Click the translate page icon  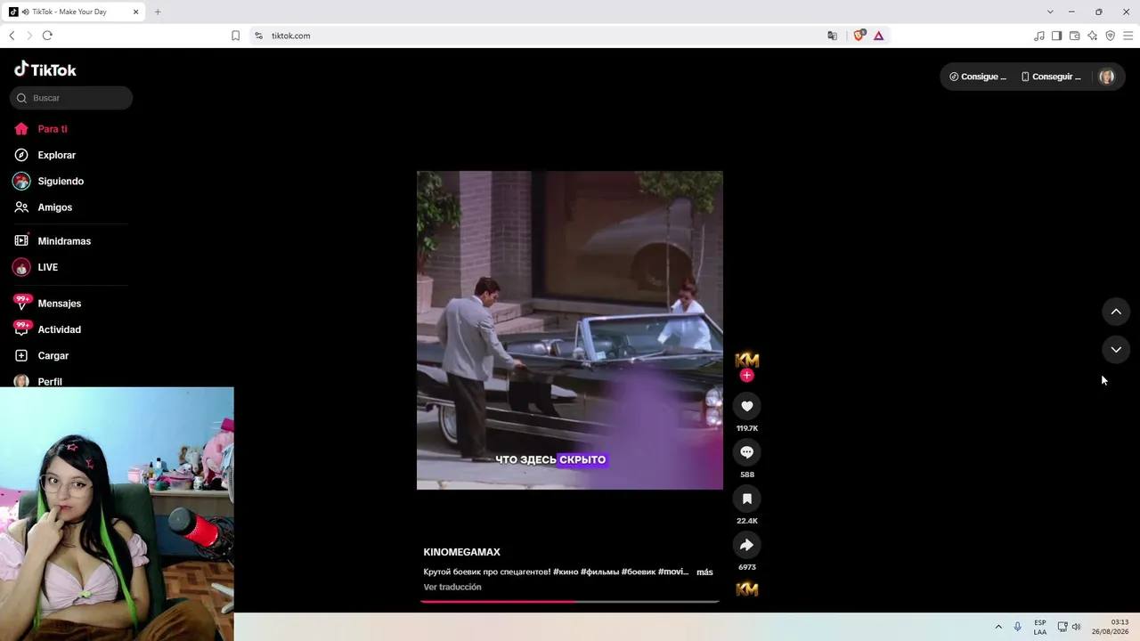pyautogui.click(x=832, y=36)
